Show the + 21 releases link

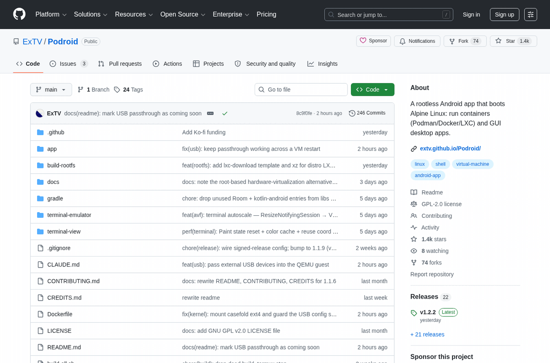(427, 334)
